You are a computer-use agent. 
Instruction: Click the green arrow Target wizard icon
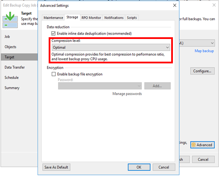point(10,20)
